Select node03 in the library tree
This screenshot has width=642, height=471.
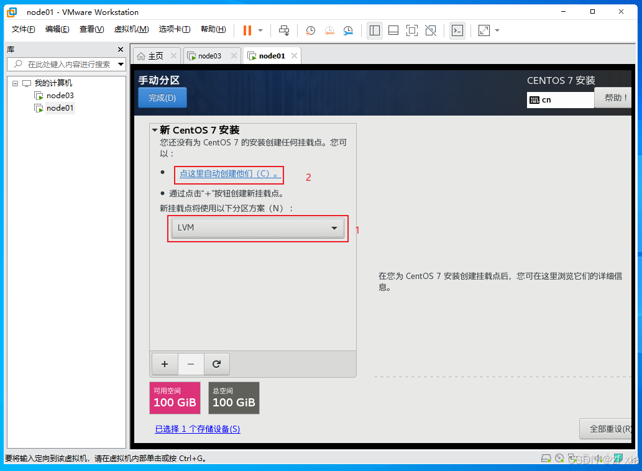click(60, 96)
